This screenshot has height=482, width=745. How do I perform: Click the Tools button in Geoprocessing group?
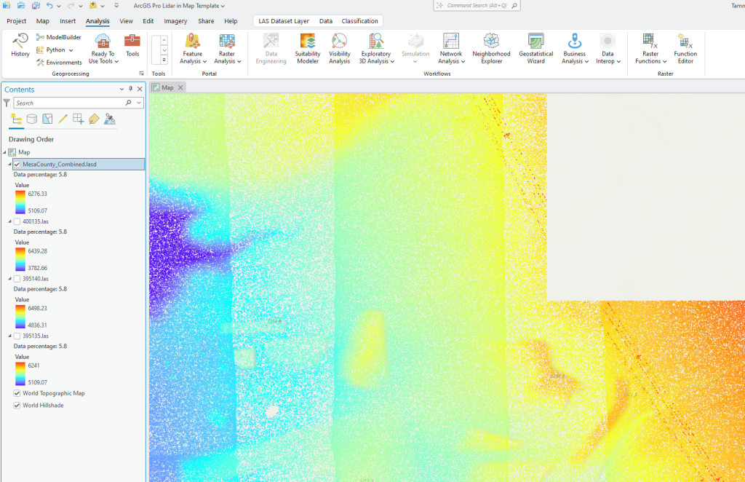[x=132, y=45]
